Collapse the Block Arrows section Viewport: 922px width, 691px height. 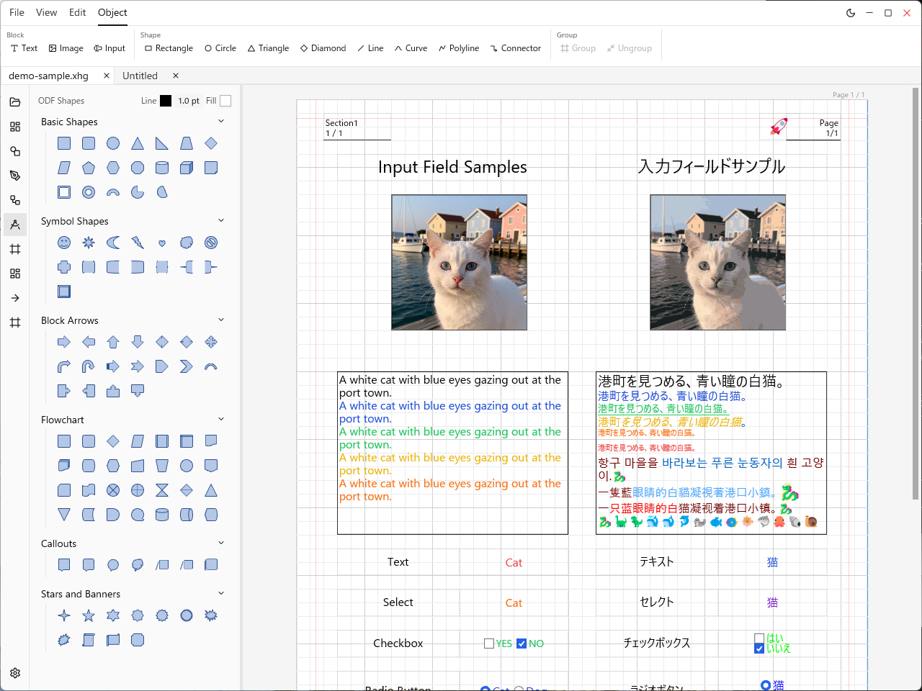click(221, 320)
